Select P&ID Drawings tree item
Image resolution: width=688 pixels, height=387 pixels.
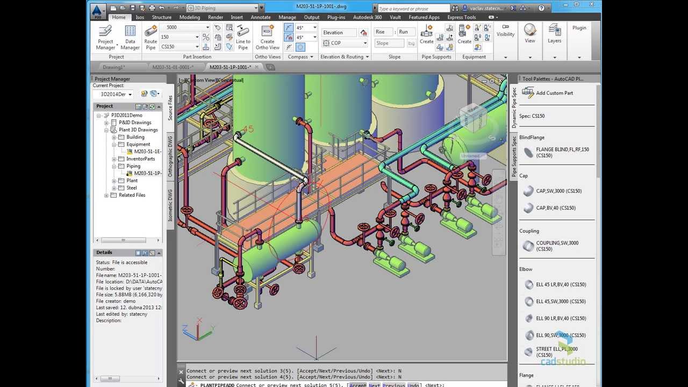pos(135,123)
